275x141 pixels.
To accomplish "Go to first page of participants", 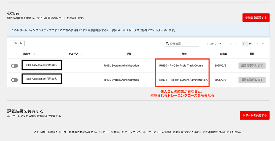I will point(231,44).
